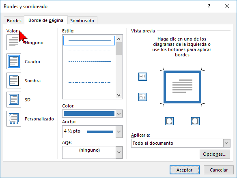Click the style list scroll up arrow
The image size is (237, 178).
119,39
